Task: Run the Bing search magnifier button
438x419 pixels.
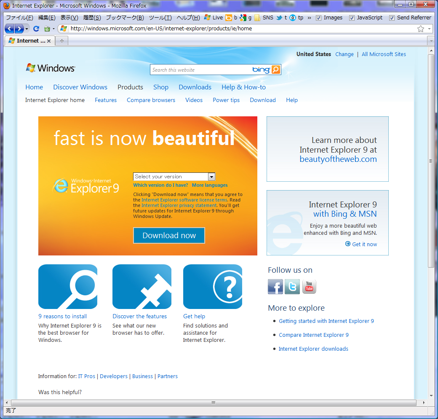Action: (x=275, y=70)
